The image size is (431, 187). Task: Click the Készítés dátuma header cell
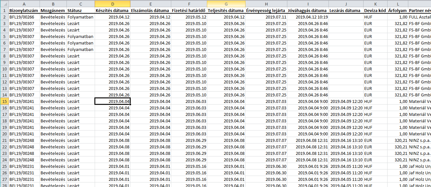(x=113, y=10)
